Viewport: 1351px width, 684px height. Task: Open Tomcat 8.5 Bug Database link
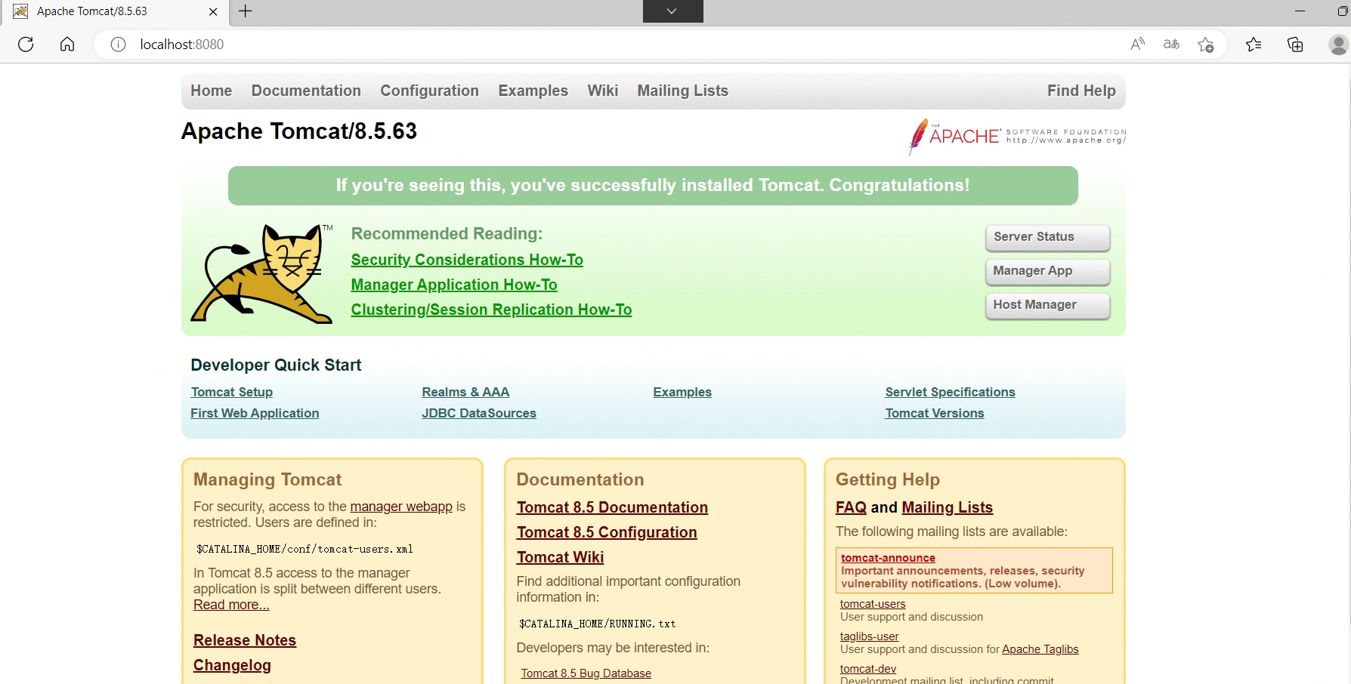point(586,673)
